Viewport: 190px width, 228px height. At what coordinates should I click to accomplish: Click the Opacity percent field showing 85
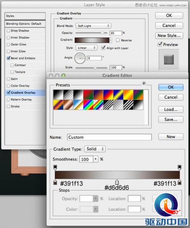[x=116, y=33]
